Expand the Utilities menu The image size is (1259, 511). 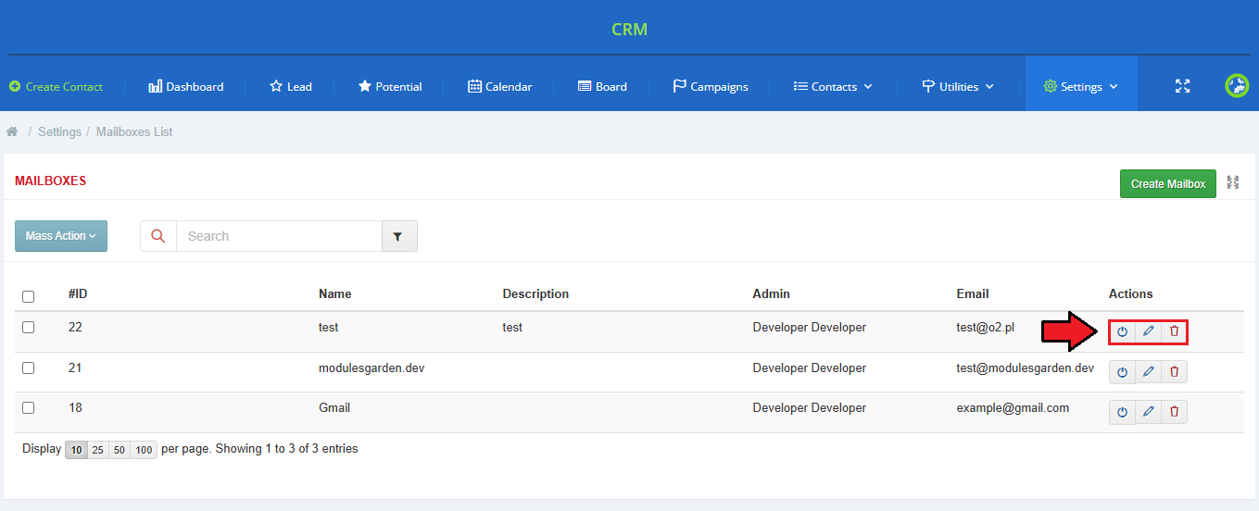(958, 86)
